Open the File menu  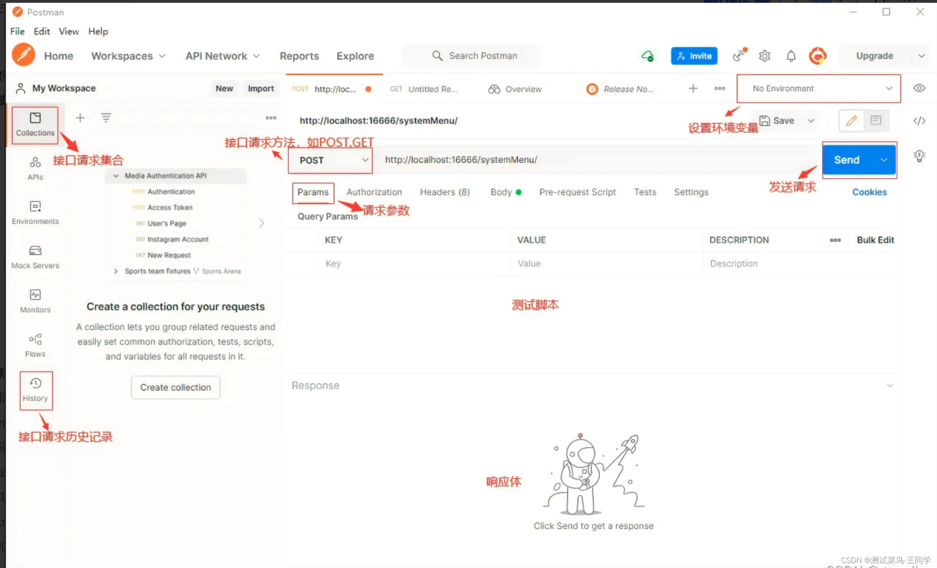(17, 31)
